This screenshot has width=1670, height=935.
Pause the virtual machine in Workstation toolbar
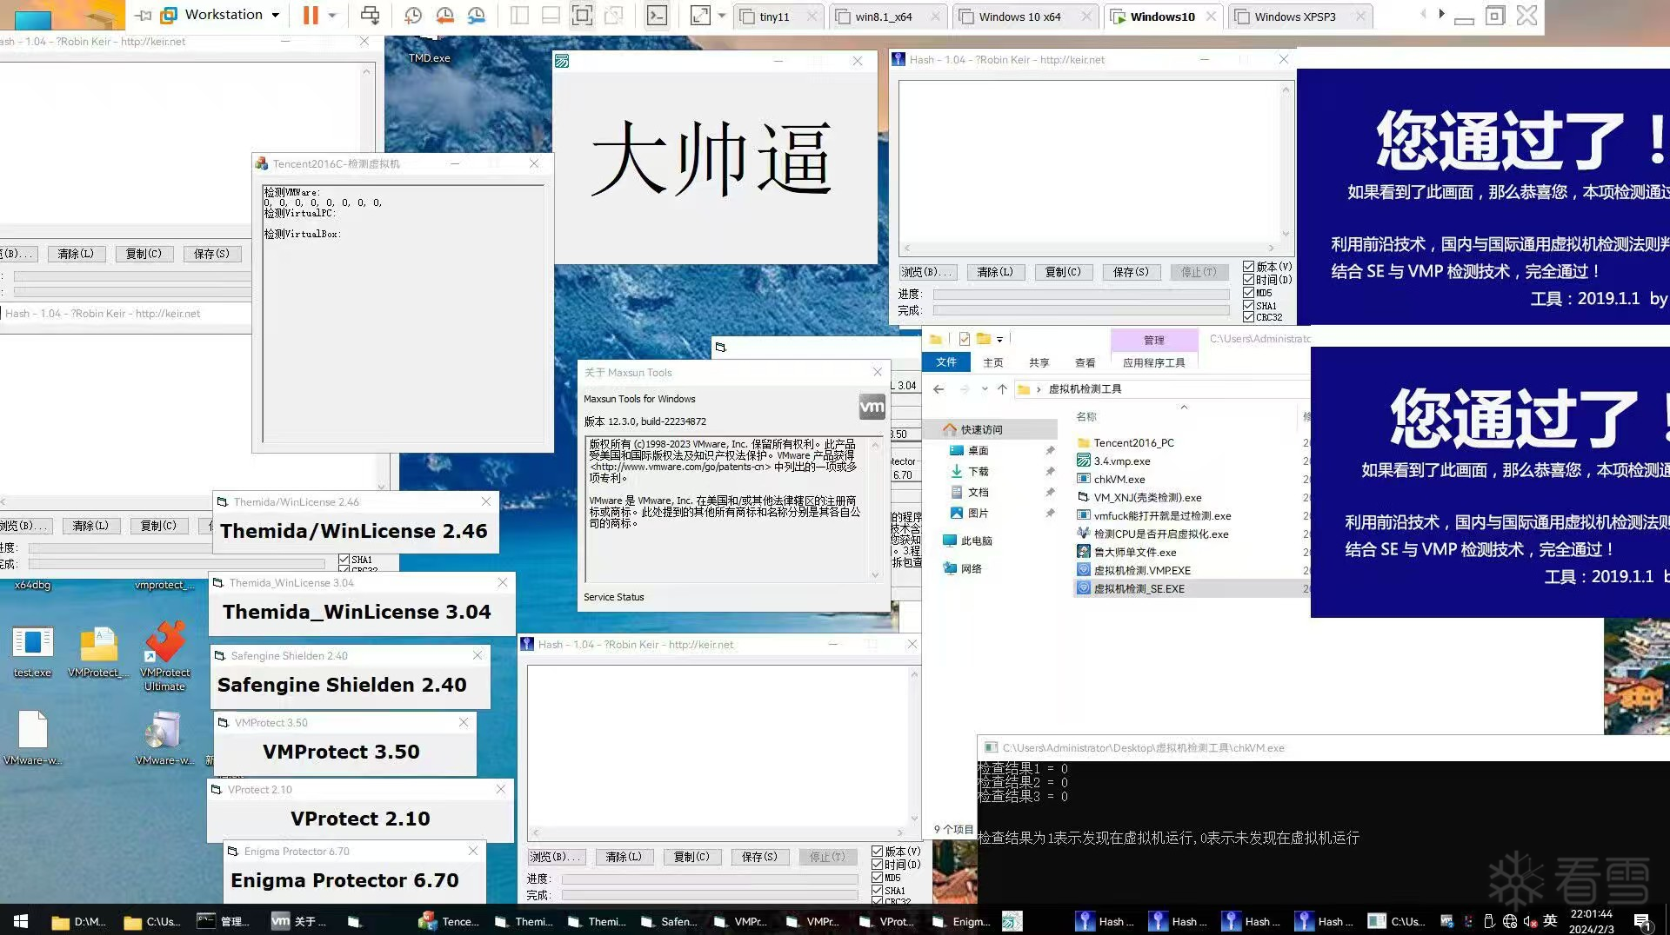coord(311,15)
